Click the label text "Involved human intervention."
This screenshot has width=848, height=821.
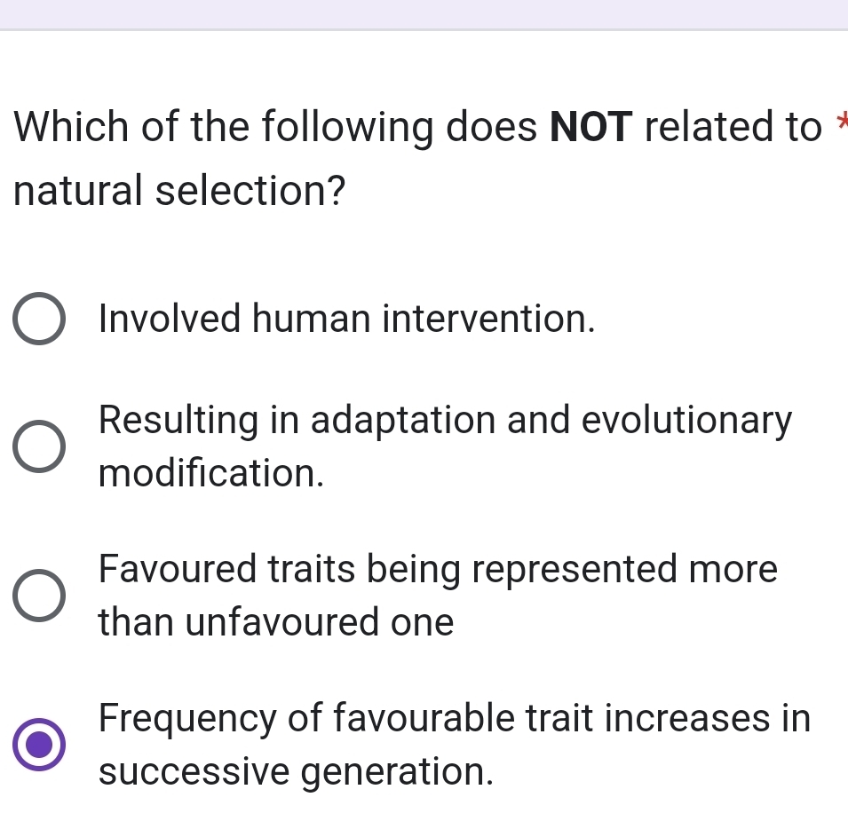[x=346, y=319]
